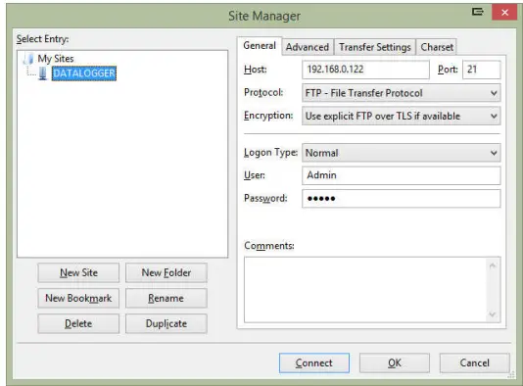
Task: Open the Protocol dropdown
Action: point(402,93)
